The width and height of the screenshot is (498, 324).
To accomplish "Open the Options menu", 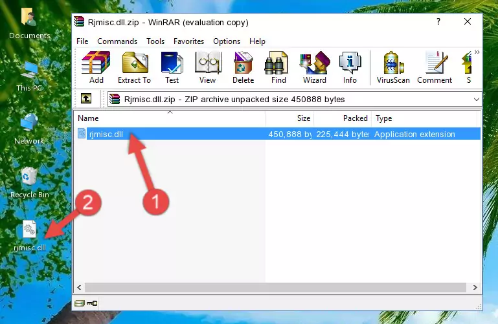I will pyautogui.click(x=227, y=41).
